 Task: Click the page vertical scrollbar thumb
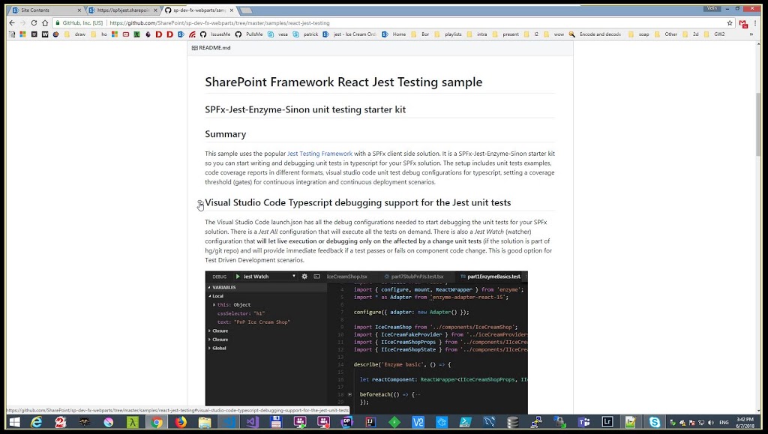(759, 124)
